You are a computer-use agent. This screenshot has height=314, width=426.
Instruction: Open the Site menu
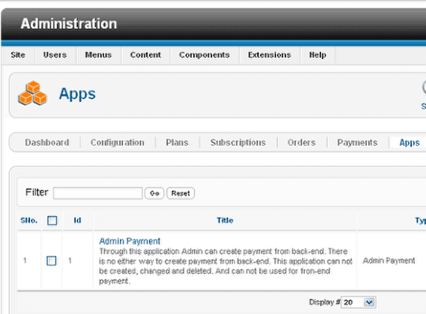click(x=18, y=55)
